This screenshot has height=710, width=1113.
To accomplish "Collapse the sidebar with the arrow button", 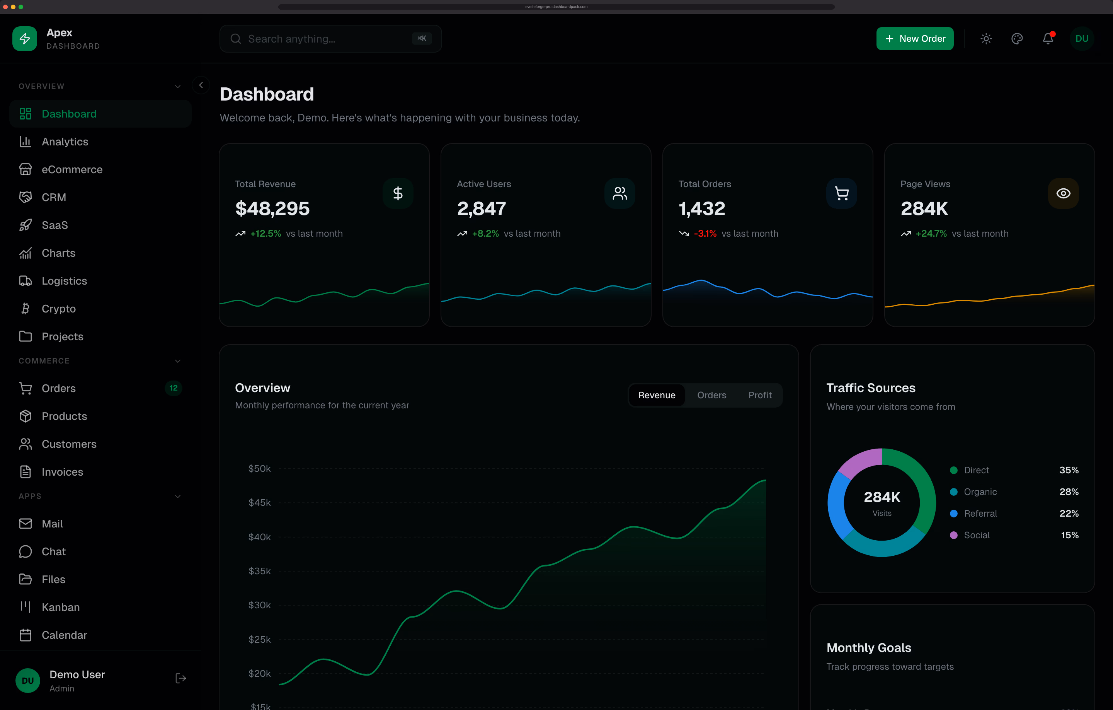I will coord(201,85).
